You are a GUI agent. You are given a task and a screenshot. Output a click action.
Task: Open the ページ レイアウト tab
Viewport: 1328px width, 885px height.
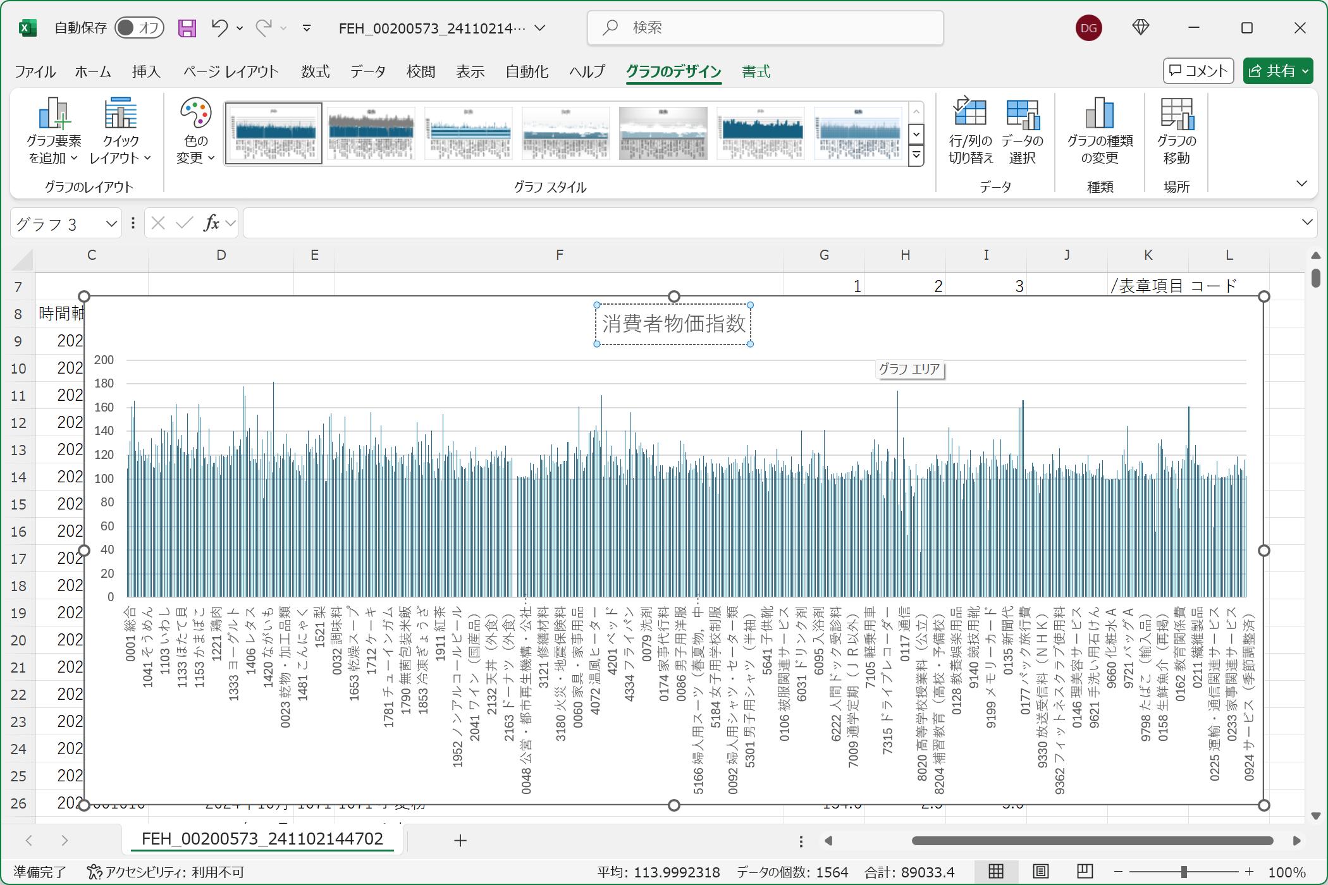coord(231,71)
